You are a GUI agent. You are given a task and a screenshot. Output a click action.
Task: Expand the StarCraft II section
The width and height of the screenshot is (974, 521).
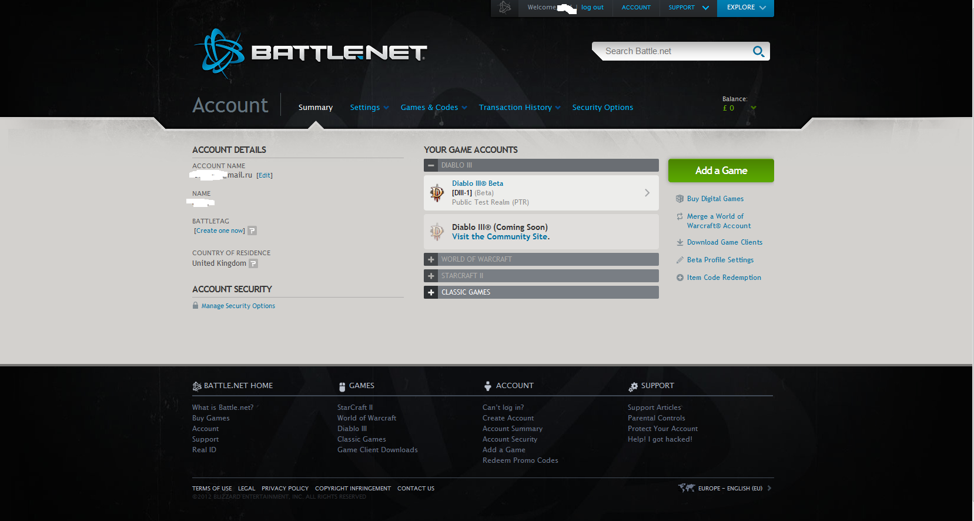click(431, 276)
